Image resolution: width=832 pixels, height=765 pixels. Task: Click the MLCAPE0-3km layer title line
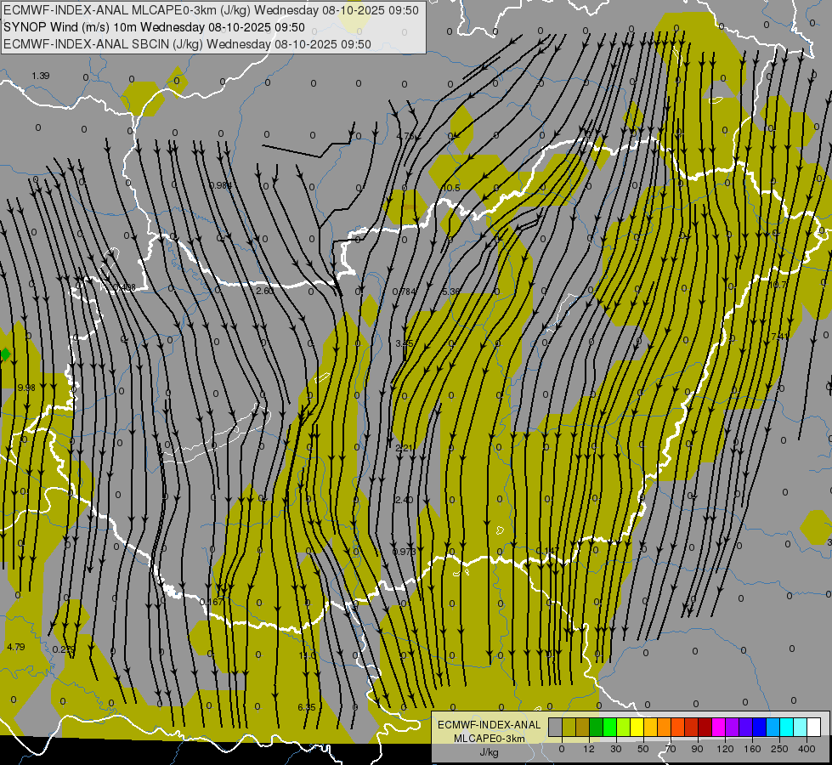[211, 10]
